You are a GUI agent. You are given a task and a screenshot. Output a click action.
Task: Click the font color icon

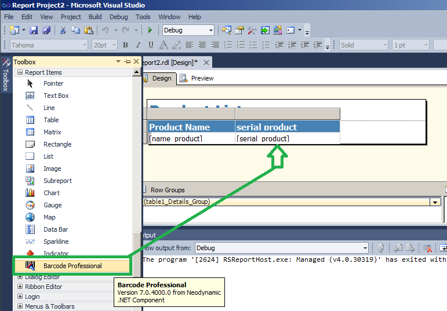163,45
